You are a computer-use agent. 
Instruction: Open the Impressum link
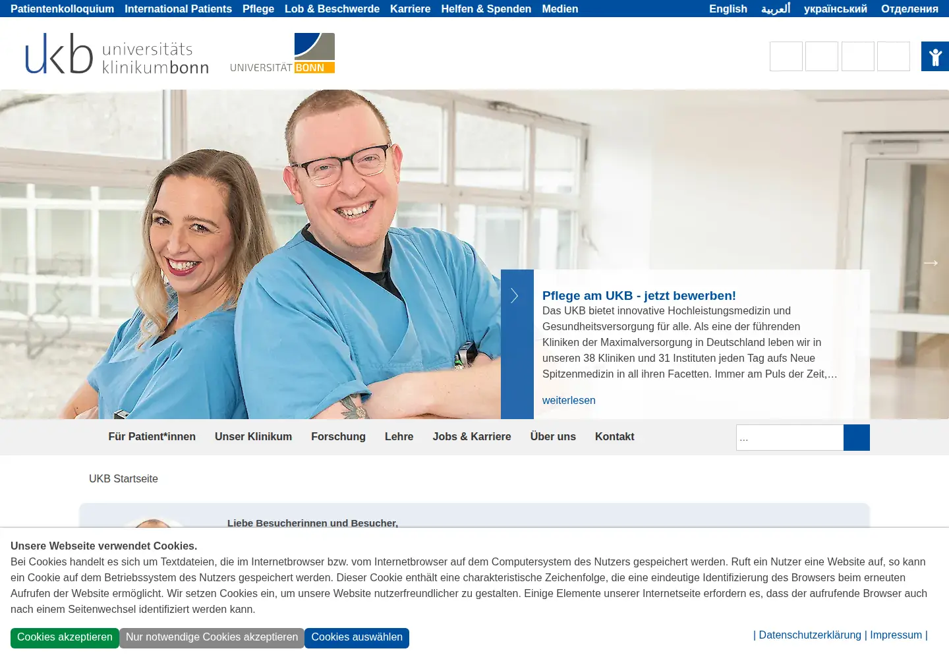896,635
